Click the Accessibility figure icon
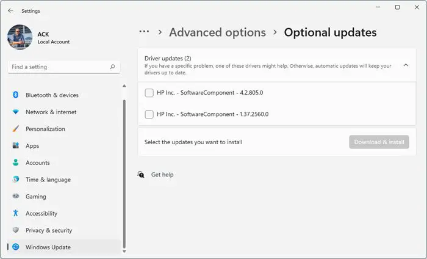This screenshot has height=259, width=427. coord(16,214)
